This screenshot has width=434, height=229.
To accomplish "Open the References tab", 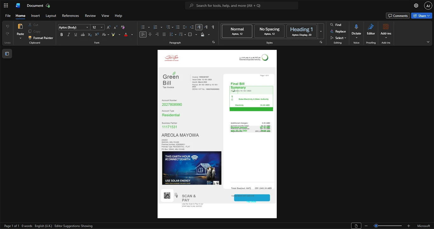I will click(70, 16).
